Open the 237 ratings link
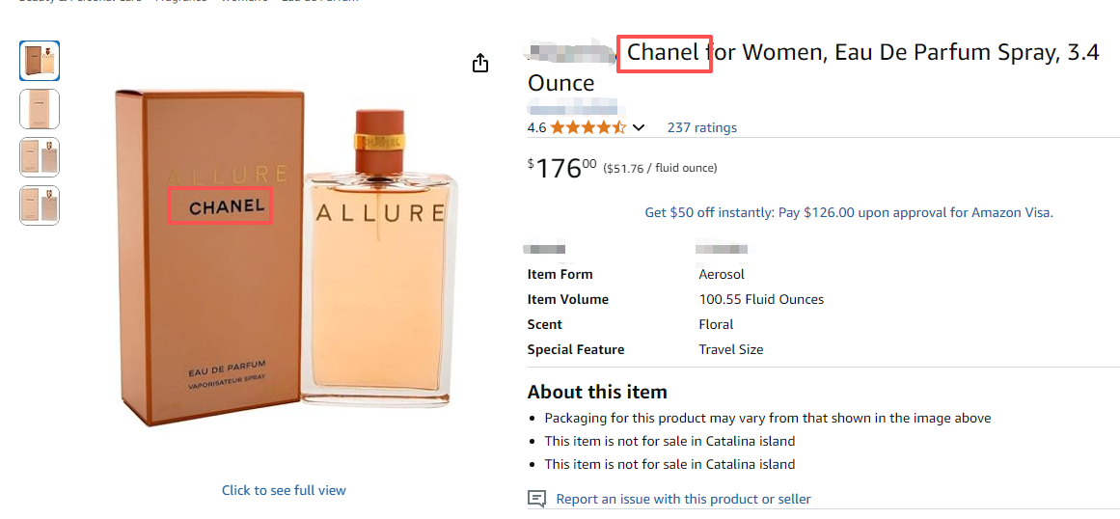 click(x=701, y=127)
